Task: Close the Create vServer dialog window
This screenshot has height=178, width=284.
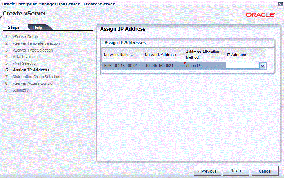Action: (280, 4)
